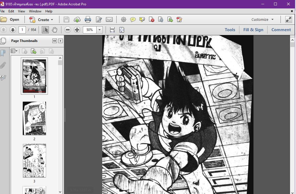296x194 pixels.
Task: Click the green arrow page icon in main toolbar
Action: pyautogui.click(x=170, y=19)
